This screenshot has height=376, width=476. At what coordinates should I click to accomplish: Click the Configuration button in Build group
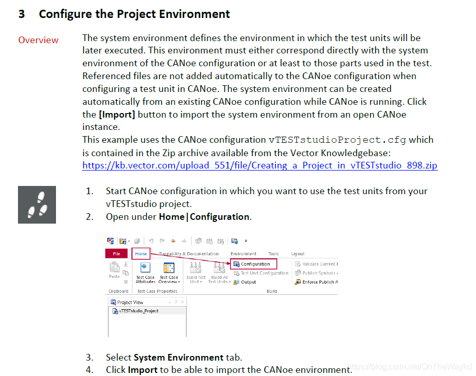(254, 264)
